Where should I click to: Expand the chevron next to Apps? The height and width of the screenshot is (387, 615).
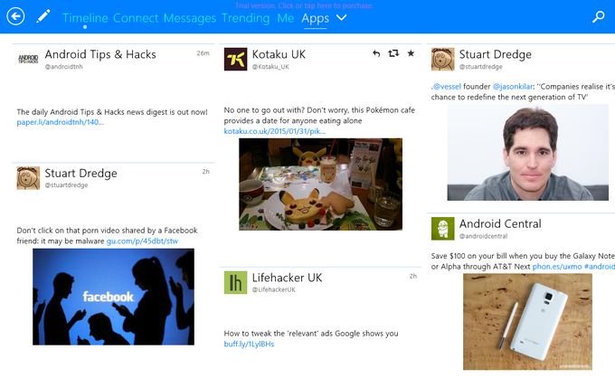tap(341, 18)
